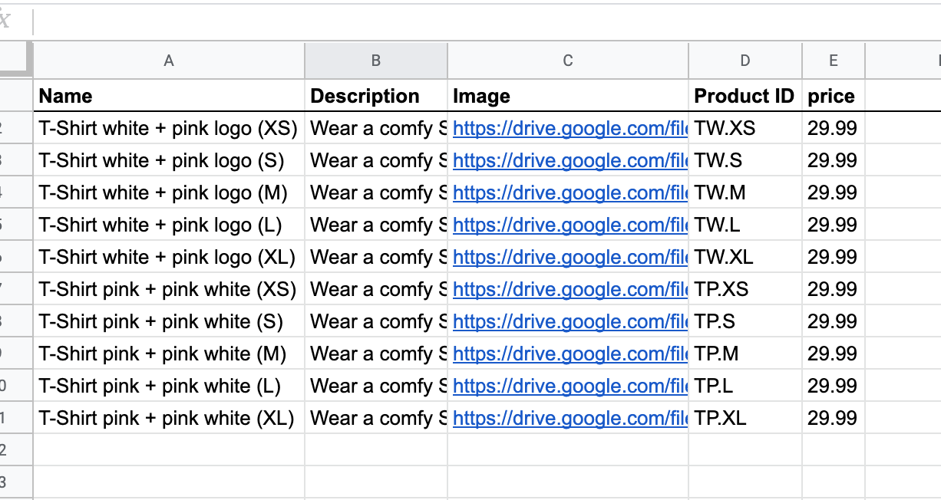Select column D header
Viewport: 941px width, 500px height.
click(x=745, y=61)
